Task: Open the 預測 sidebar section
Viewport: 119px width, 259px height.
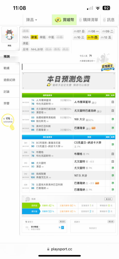Action: (10, 57)
